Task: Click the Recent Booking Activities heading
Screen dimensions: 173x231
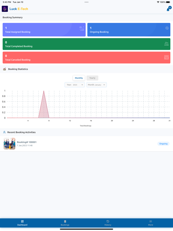Action: (22, 132)
